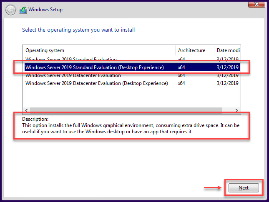Click the Date modified column header
Viewport: 269px width, 202px height.
(227, 50)
